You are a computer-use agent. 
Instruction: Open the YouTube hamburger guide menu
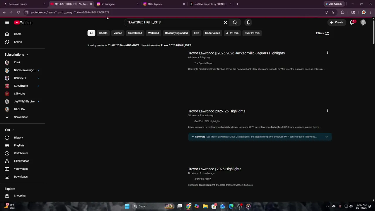click(x=7, y=23)
